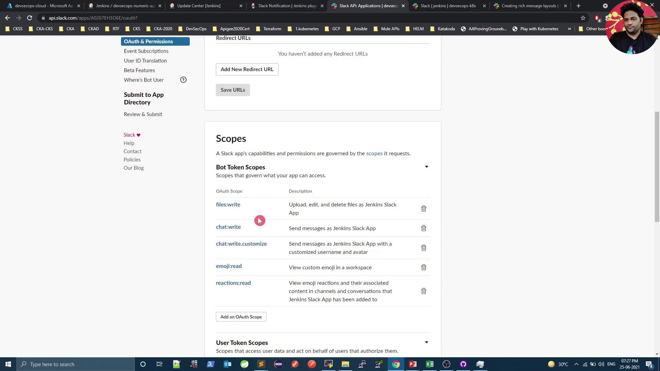This screenshot has height=371, width=660.
Task: Click Add an OAuth Scope button
Action: click(x=241, y=317)
